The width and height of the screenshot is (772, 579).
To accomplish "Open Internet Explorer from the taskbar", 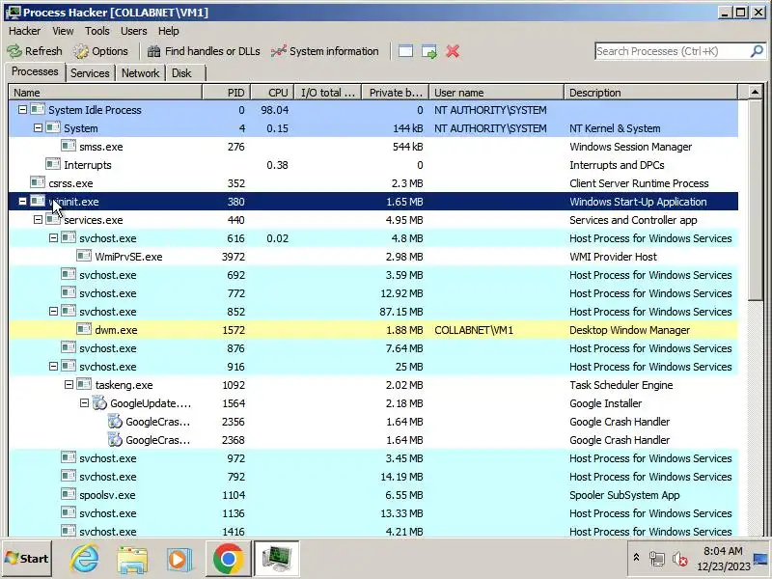I will point(84,559).
